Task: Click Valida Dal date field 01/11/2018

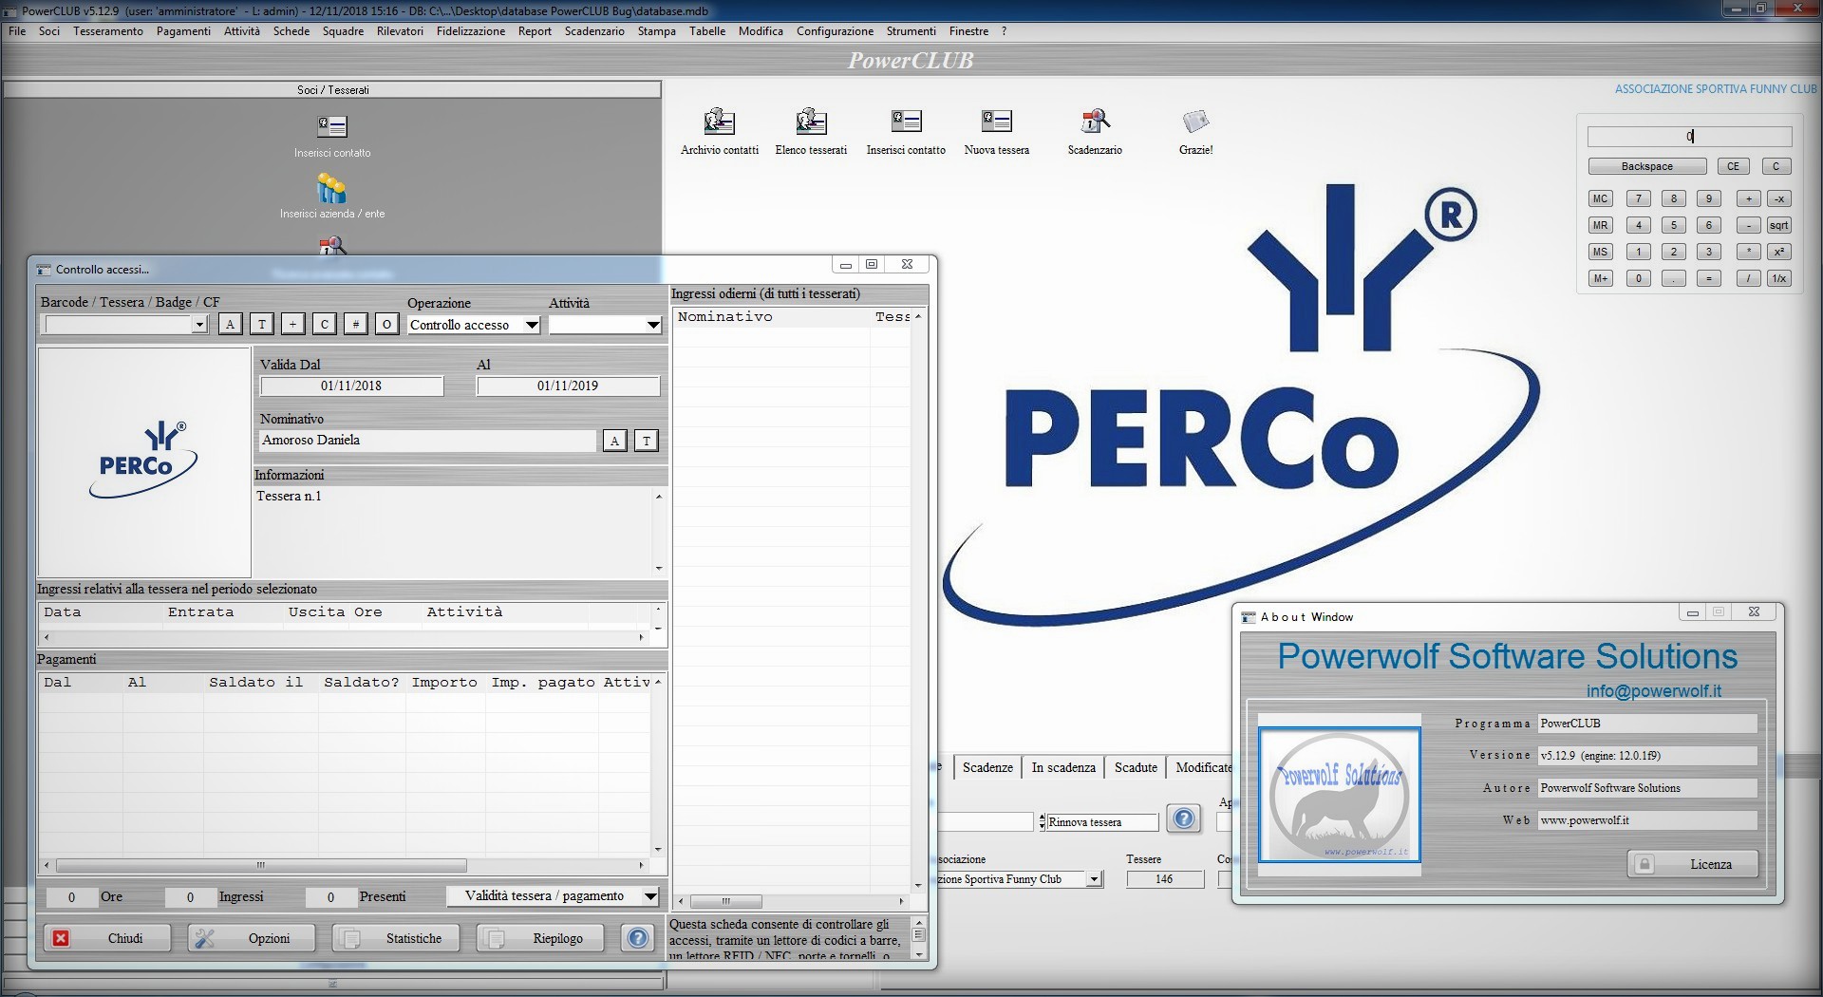Action: coord(351,386)
